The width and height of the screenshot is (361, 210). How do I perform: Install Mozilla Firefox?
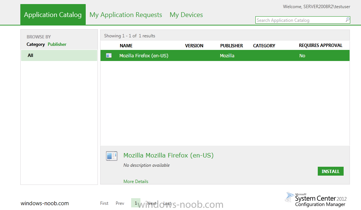pos(331,171)
